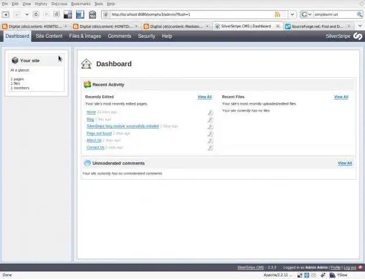Image resolution: width=365 pixels, height=279 pixels.
Task: Click the SilverStripe CMS footer link
Action: [x=251, y=267]
